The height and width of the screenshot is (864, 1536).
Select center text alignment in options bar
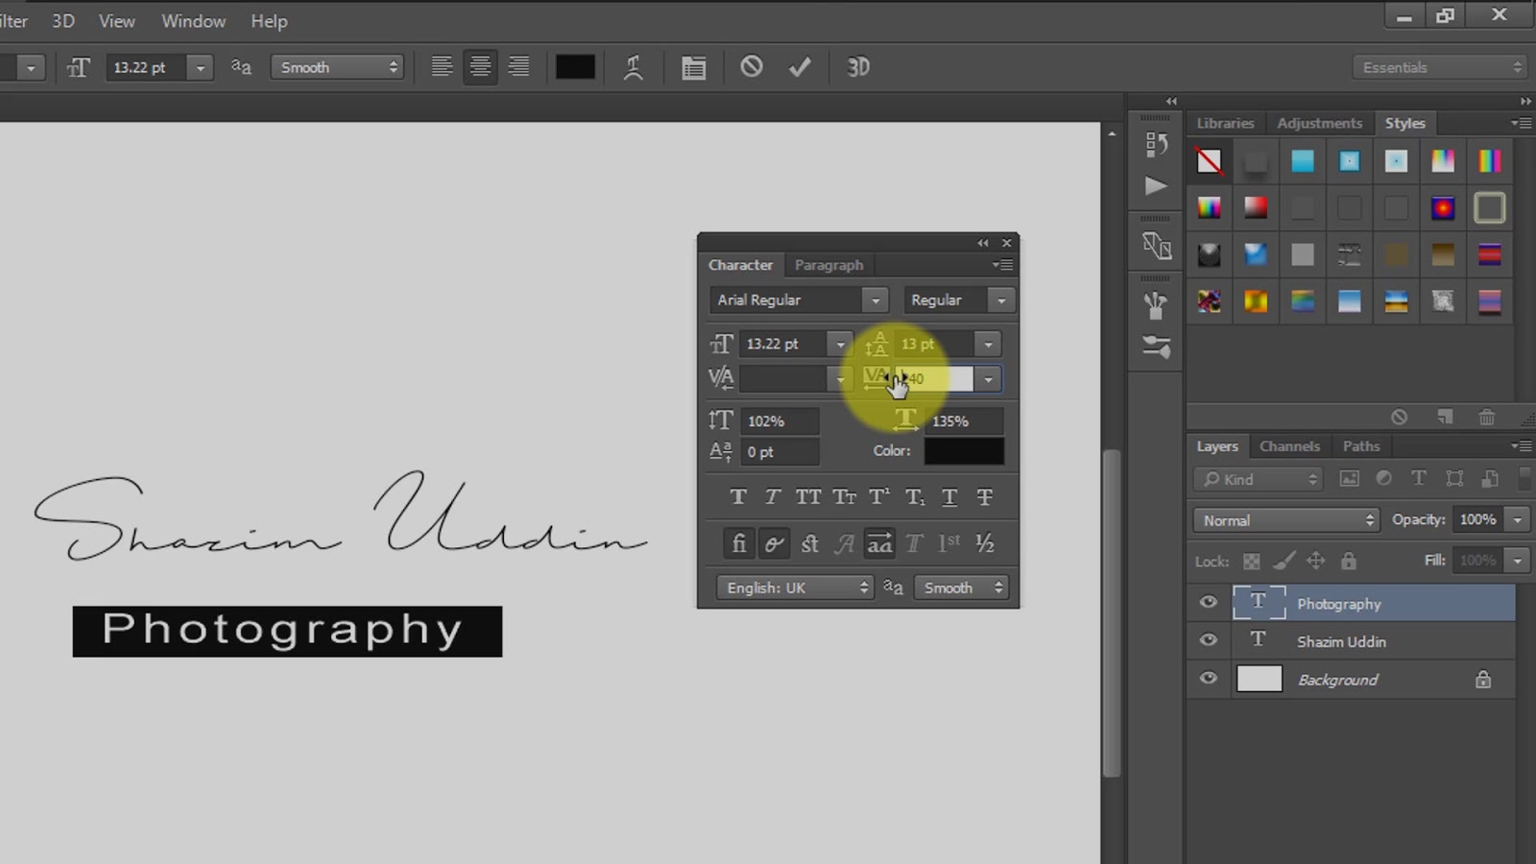click(480, 66)
